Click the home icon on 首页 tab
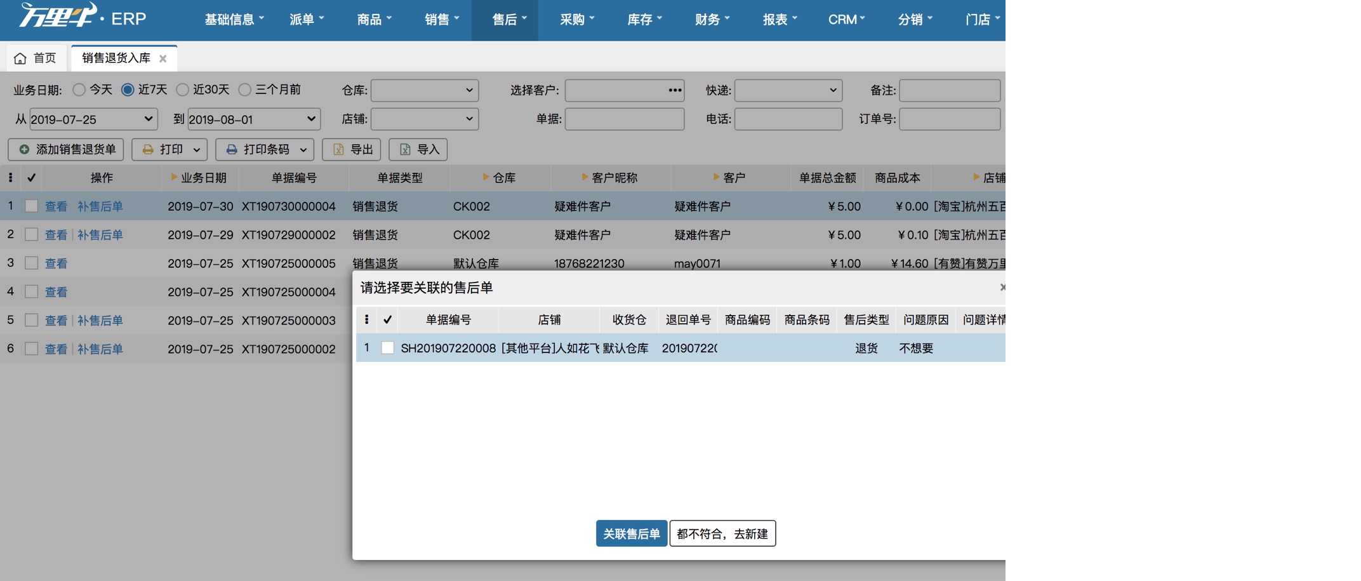This screenshot has width=1361, height=581. tap(20, 58)
